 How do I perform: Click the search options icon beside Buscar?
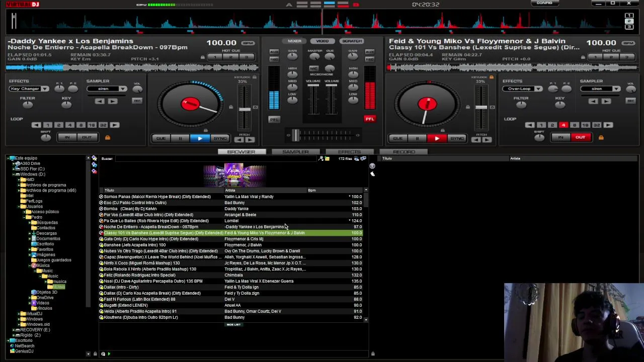[321, 159]
